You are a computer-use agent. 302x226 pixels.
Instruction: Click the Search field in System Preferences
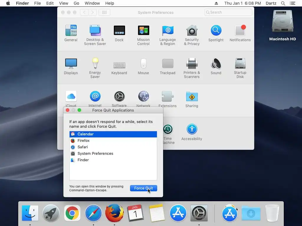click(228, 12)
